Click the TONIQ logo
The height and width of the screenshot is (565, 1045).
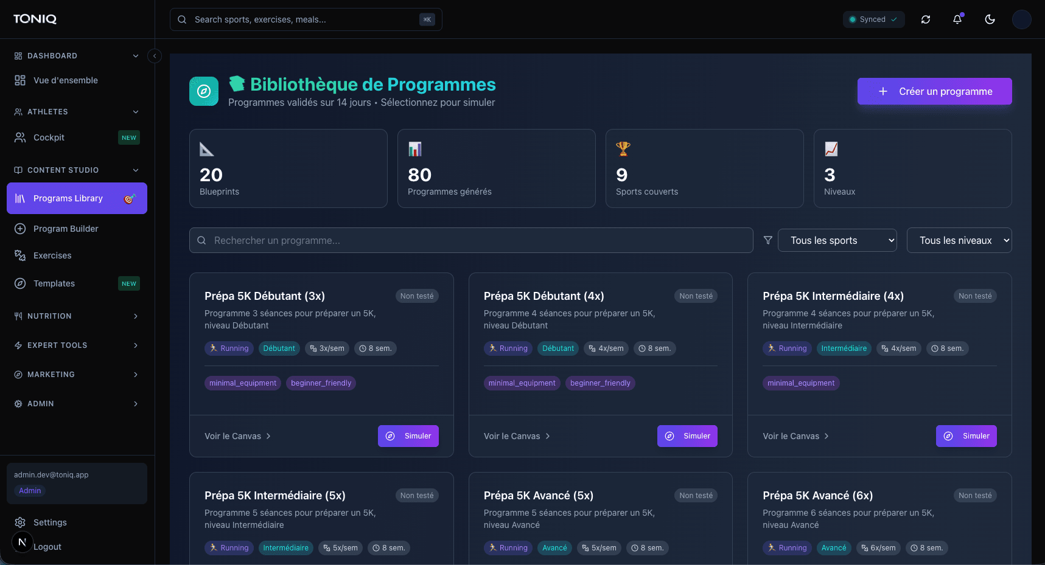[x=35, y=19]
